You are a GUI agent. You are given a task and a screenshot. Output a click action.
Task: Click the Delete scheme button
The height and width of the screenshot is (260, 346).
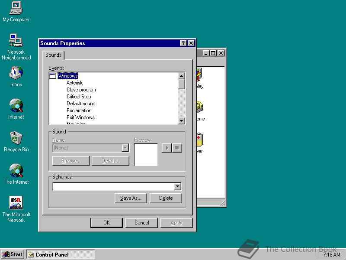166,198
